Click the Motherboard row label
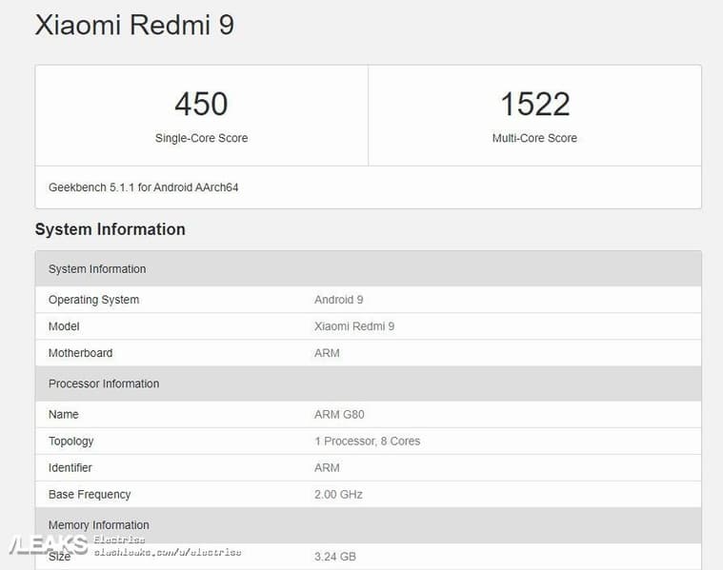This screenshot has width=723, height=570. point(80,353)
